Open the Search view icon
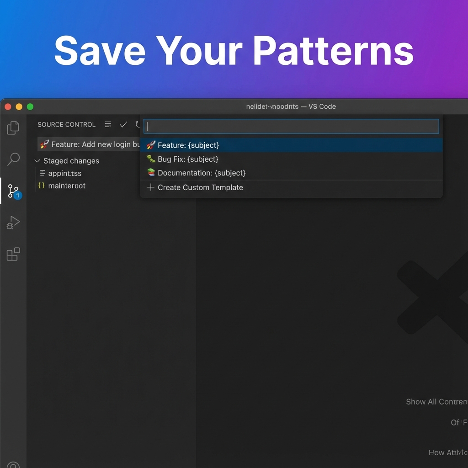 click(x=13, y=159)
